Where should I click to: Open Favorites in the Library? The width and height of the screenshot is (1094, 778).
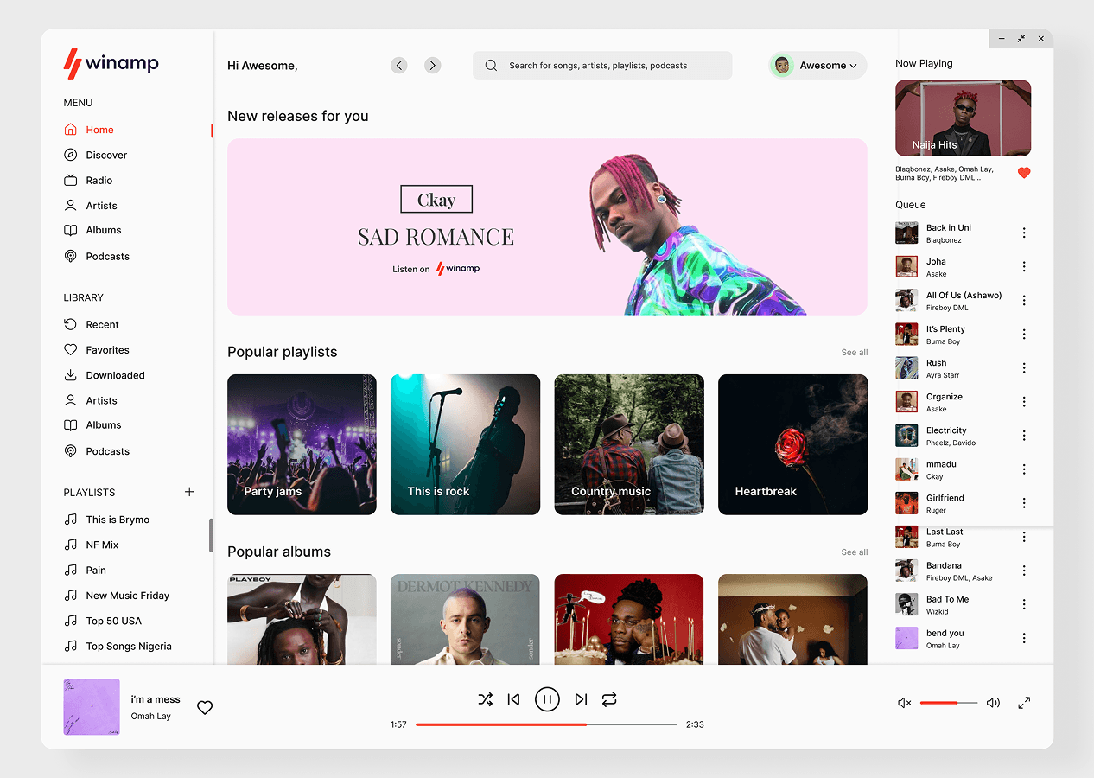click(x=97, y=350)
